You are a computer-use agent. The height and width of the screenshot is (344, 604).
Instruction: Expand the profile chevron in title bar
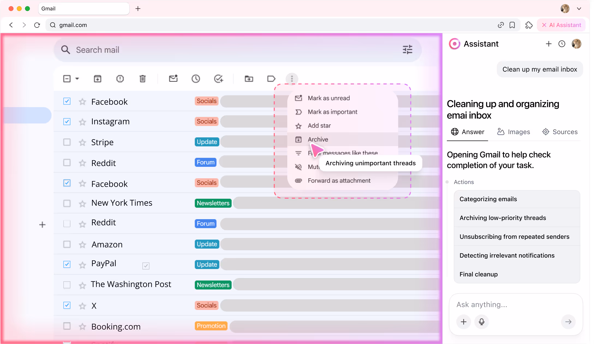tap(579, 9)
